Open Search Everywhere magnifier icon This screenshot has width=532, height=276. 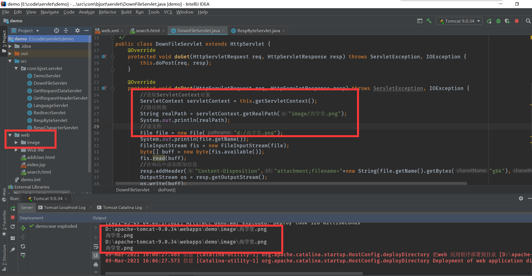click(x=528, y=21)
